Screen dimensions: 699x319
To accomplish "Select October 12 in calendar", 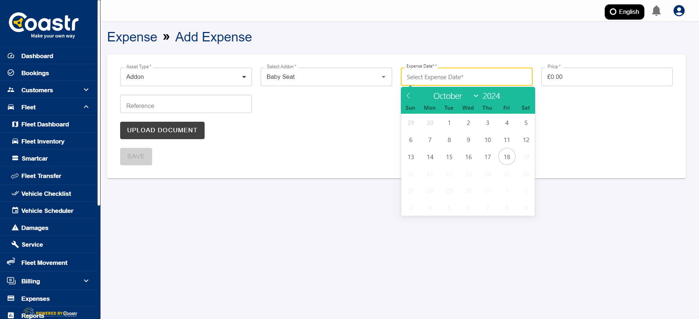I will [526, 140].
